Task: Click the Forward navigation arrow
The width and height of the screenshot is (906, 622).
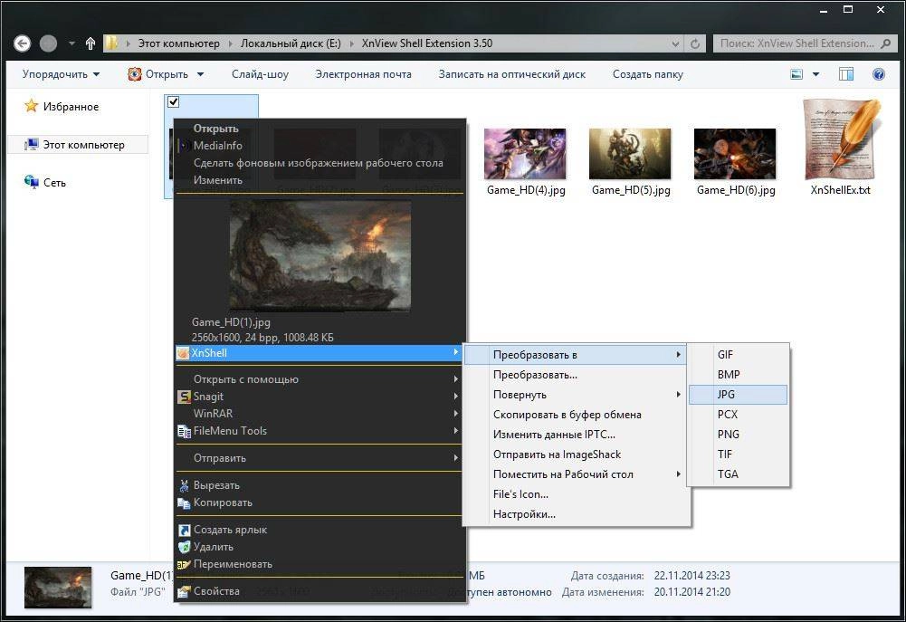Action: pyautogui.click(x=49, y=43)
